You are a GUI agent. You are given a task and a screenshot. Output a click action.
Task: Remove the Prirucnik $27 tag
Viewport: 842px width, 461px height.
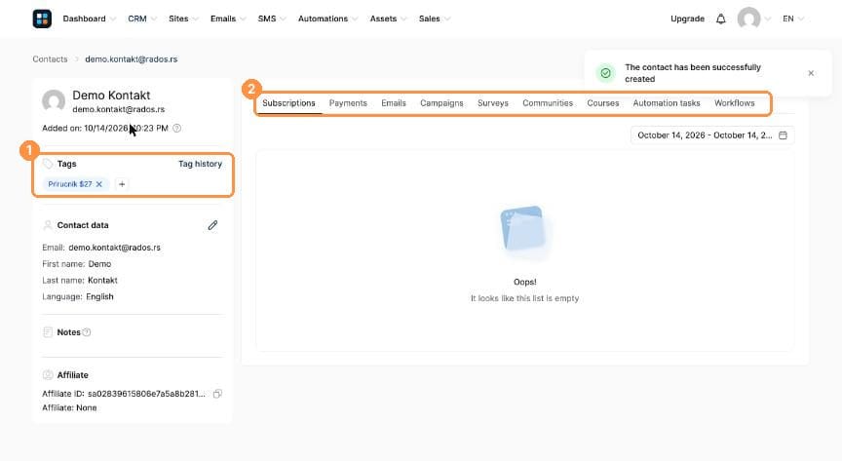[x=98, y=184]
